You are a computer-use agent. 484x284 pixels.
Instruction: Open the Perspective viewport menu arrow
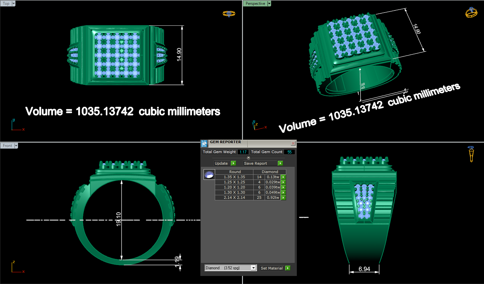(269, 4)
